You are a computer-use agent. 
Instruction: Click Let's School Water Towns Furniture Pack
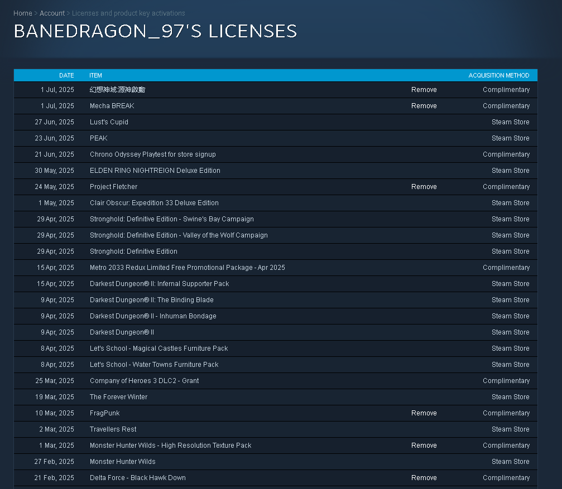tap(154, 365)
